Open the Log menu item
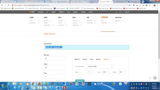Viewport: 160px width, 90px height. pos(68,12)
